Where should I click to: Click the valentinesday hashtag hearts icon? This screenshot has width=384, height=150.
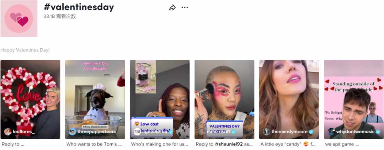click(x=19, y=18)
